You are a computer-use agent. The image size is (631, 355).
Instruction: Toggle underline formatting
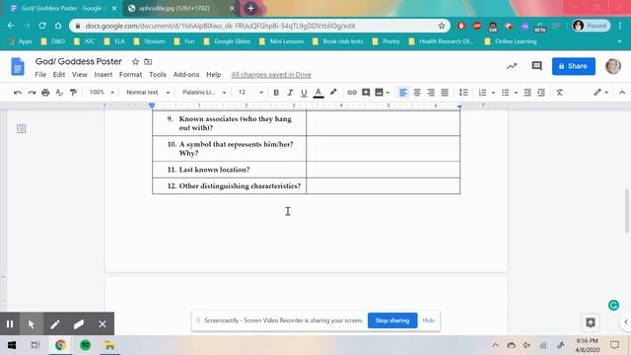[x=304, y=93]
